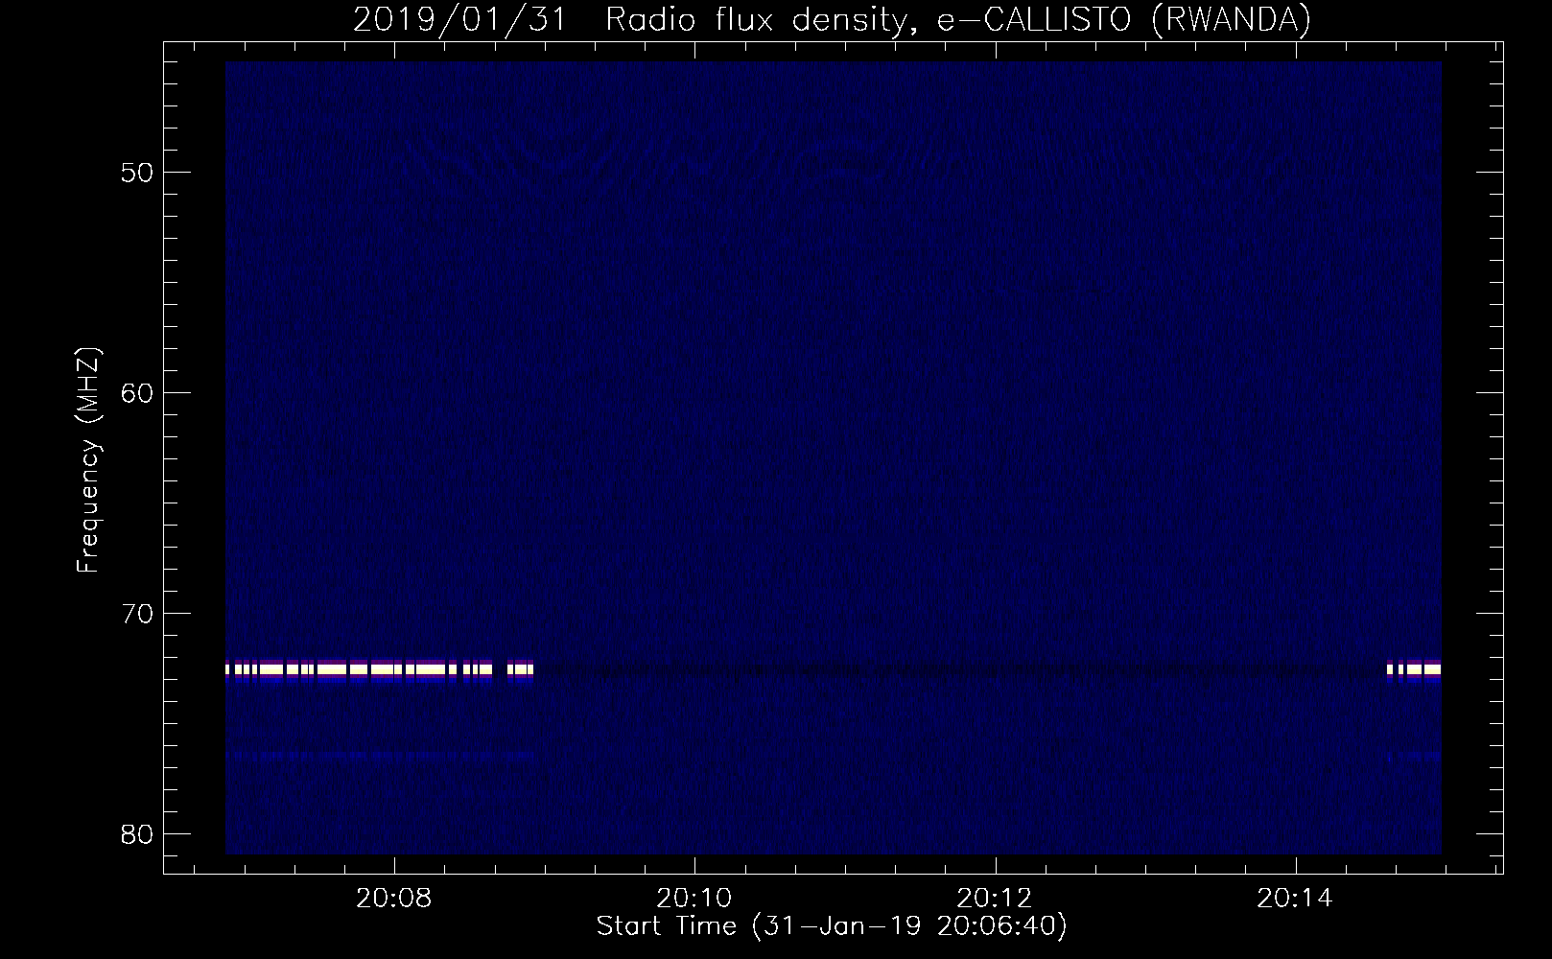The height and width of the screenshot is (959, 1552).
Task: Click the time tick label '20:14'
Action: tap(1296, 899)
